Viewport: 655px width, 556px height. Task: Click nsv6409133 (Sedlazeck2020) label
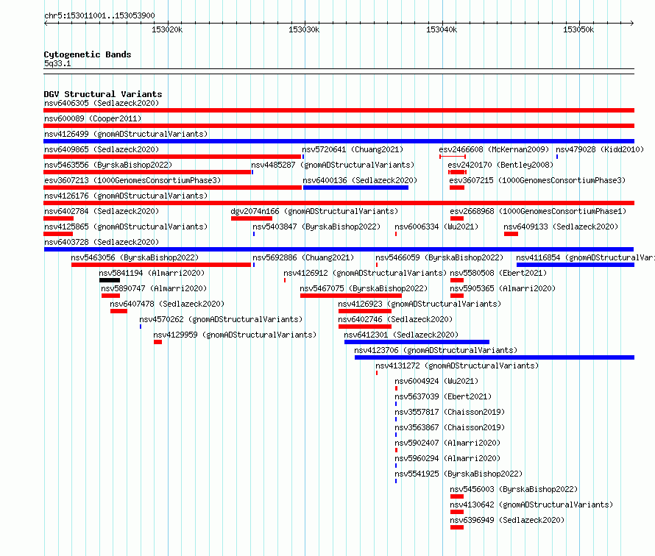[561, 227]
